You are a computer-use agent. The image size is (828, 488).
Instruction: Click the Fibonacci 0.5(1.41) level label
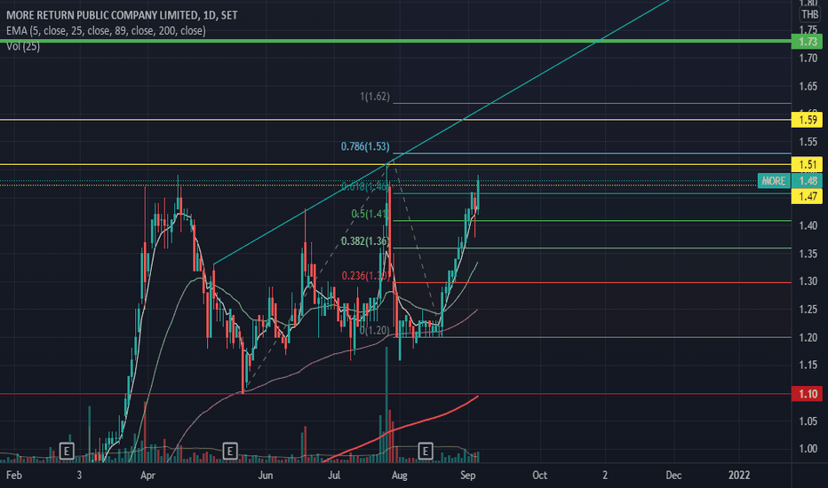[370, 214]
